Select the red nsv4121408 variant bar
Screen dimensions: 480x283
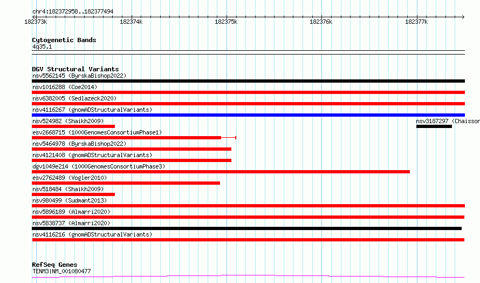[x=132, y=160]
